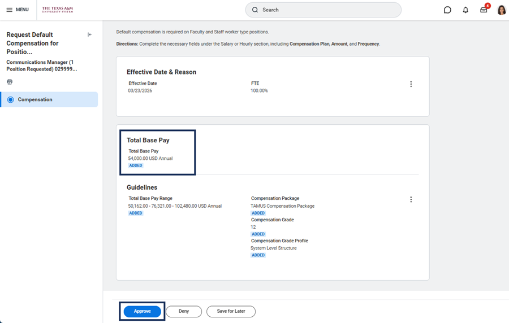The image size is (509, 323).
Task: Select the Compensation tab in sidebar
Action: [35, 100]
